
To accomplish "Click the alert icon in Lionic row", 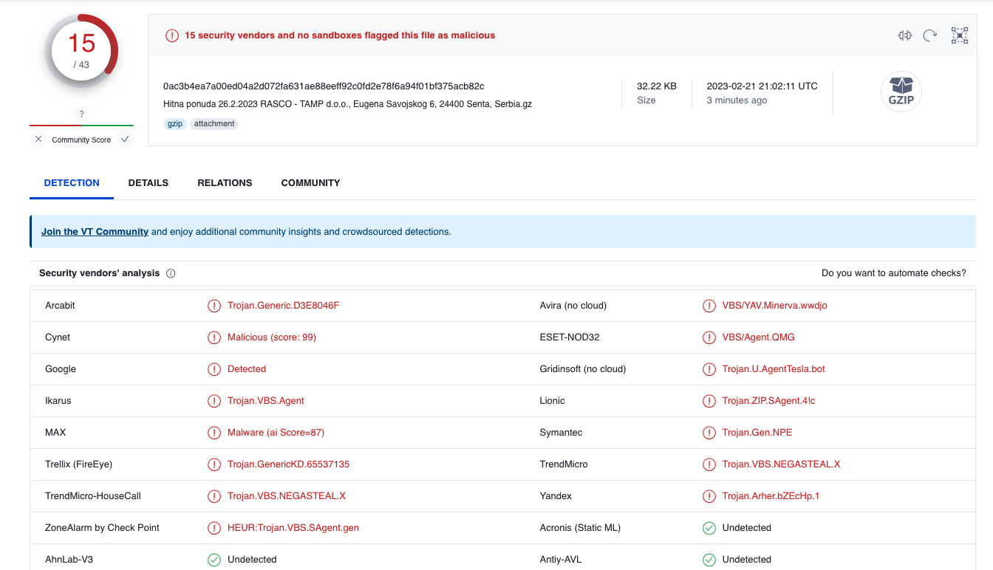I will point(709,401).
